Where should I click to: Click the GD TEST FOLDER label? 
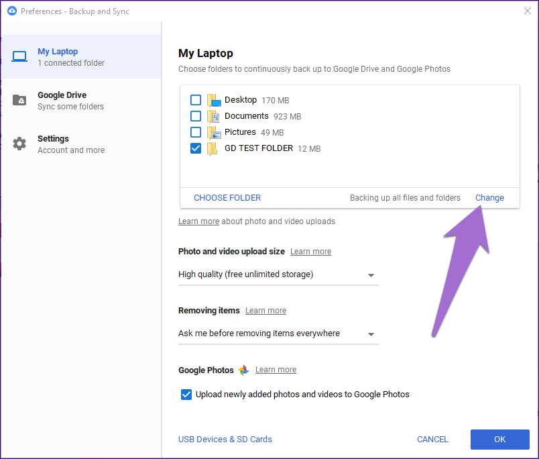tap(259, 148)
